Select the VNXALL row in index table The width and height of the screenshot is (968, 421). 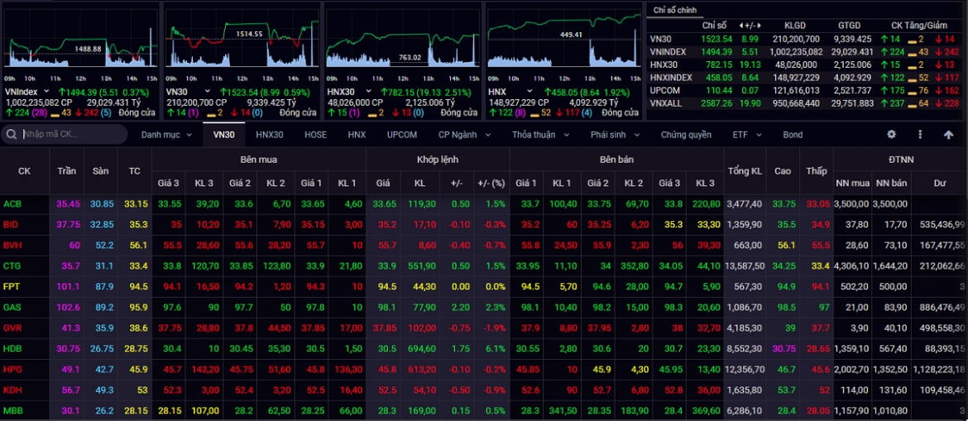pos(806,103)
